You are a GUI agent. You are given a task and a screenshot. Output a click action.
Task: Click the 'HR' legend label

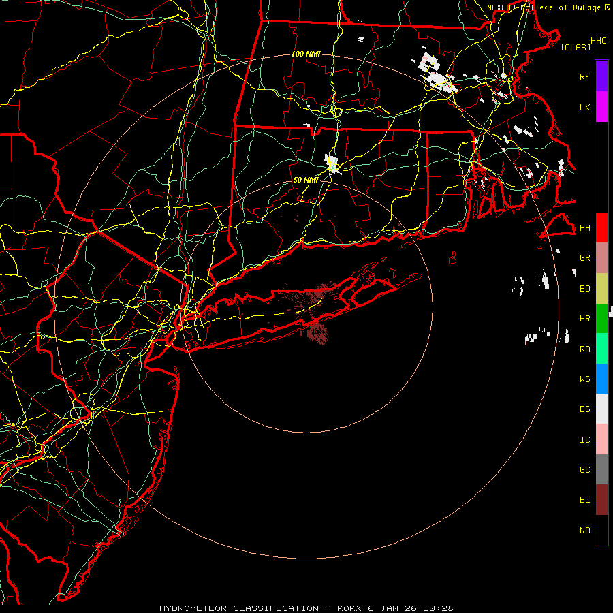[584, 319]
